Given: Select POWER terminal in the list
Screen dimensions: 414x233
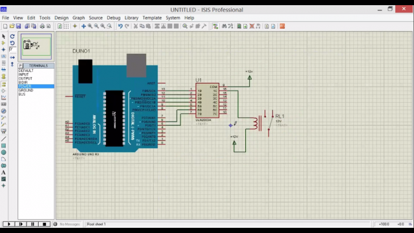Looking at the screenshot, I should (x=36, y=86).
